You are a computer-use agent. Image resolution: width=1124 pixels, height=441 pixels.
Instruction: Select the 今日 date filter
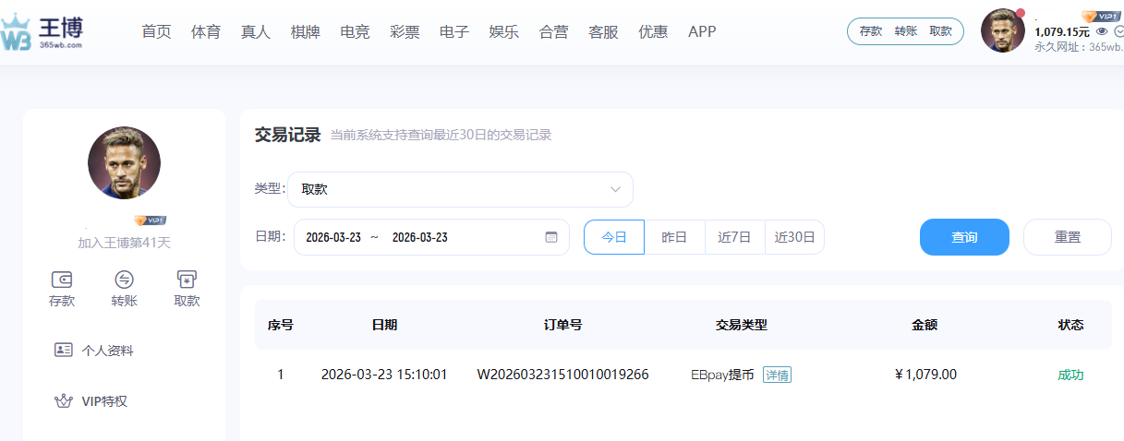click(614, 237)
